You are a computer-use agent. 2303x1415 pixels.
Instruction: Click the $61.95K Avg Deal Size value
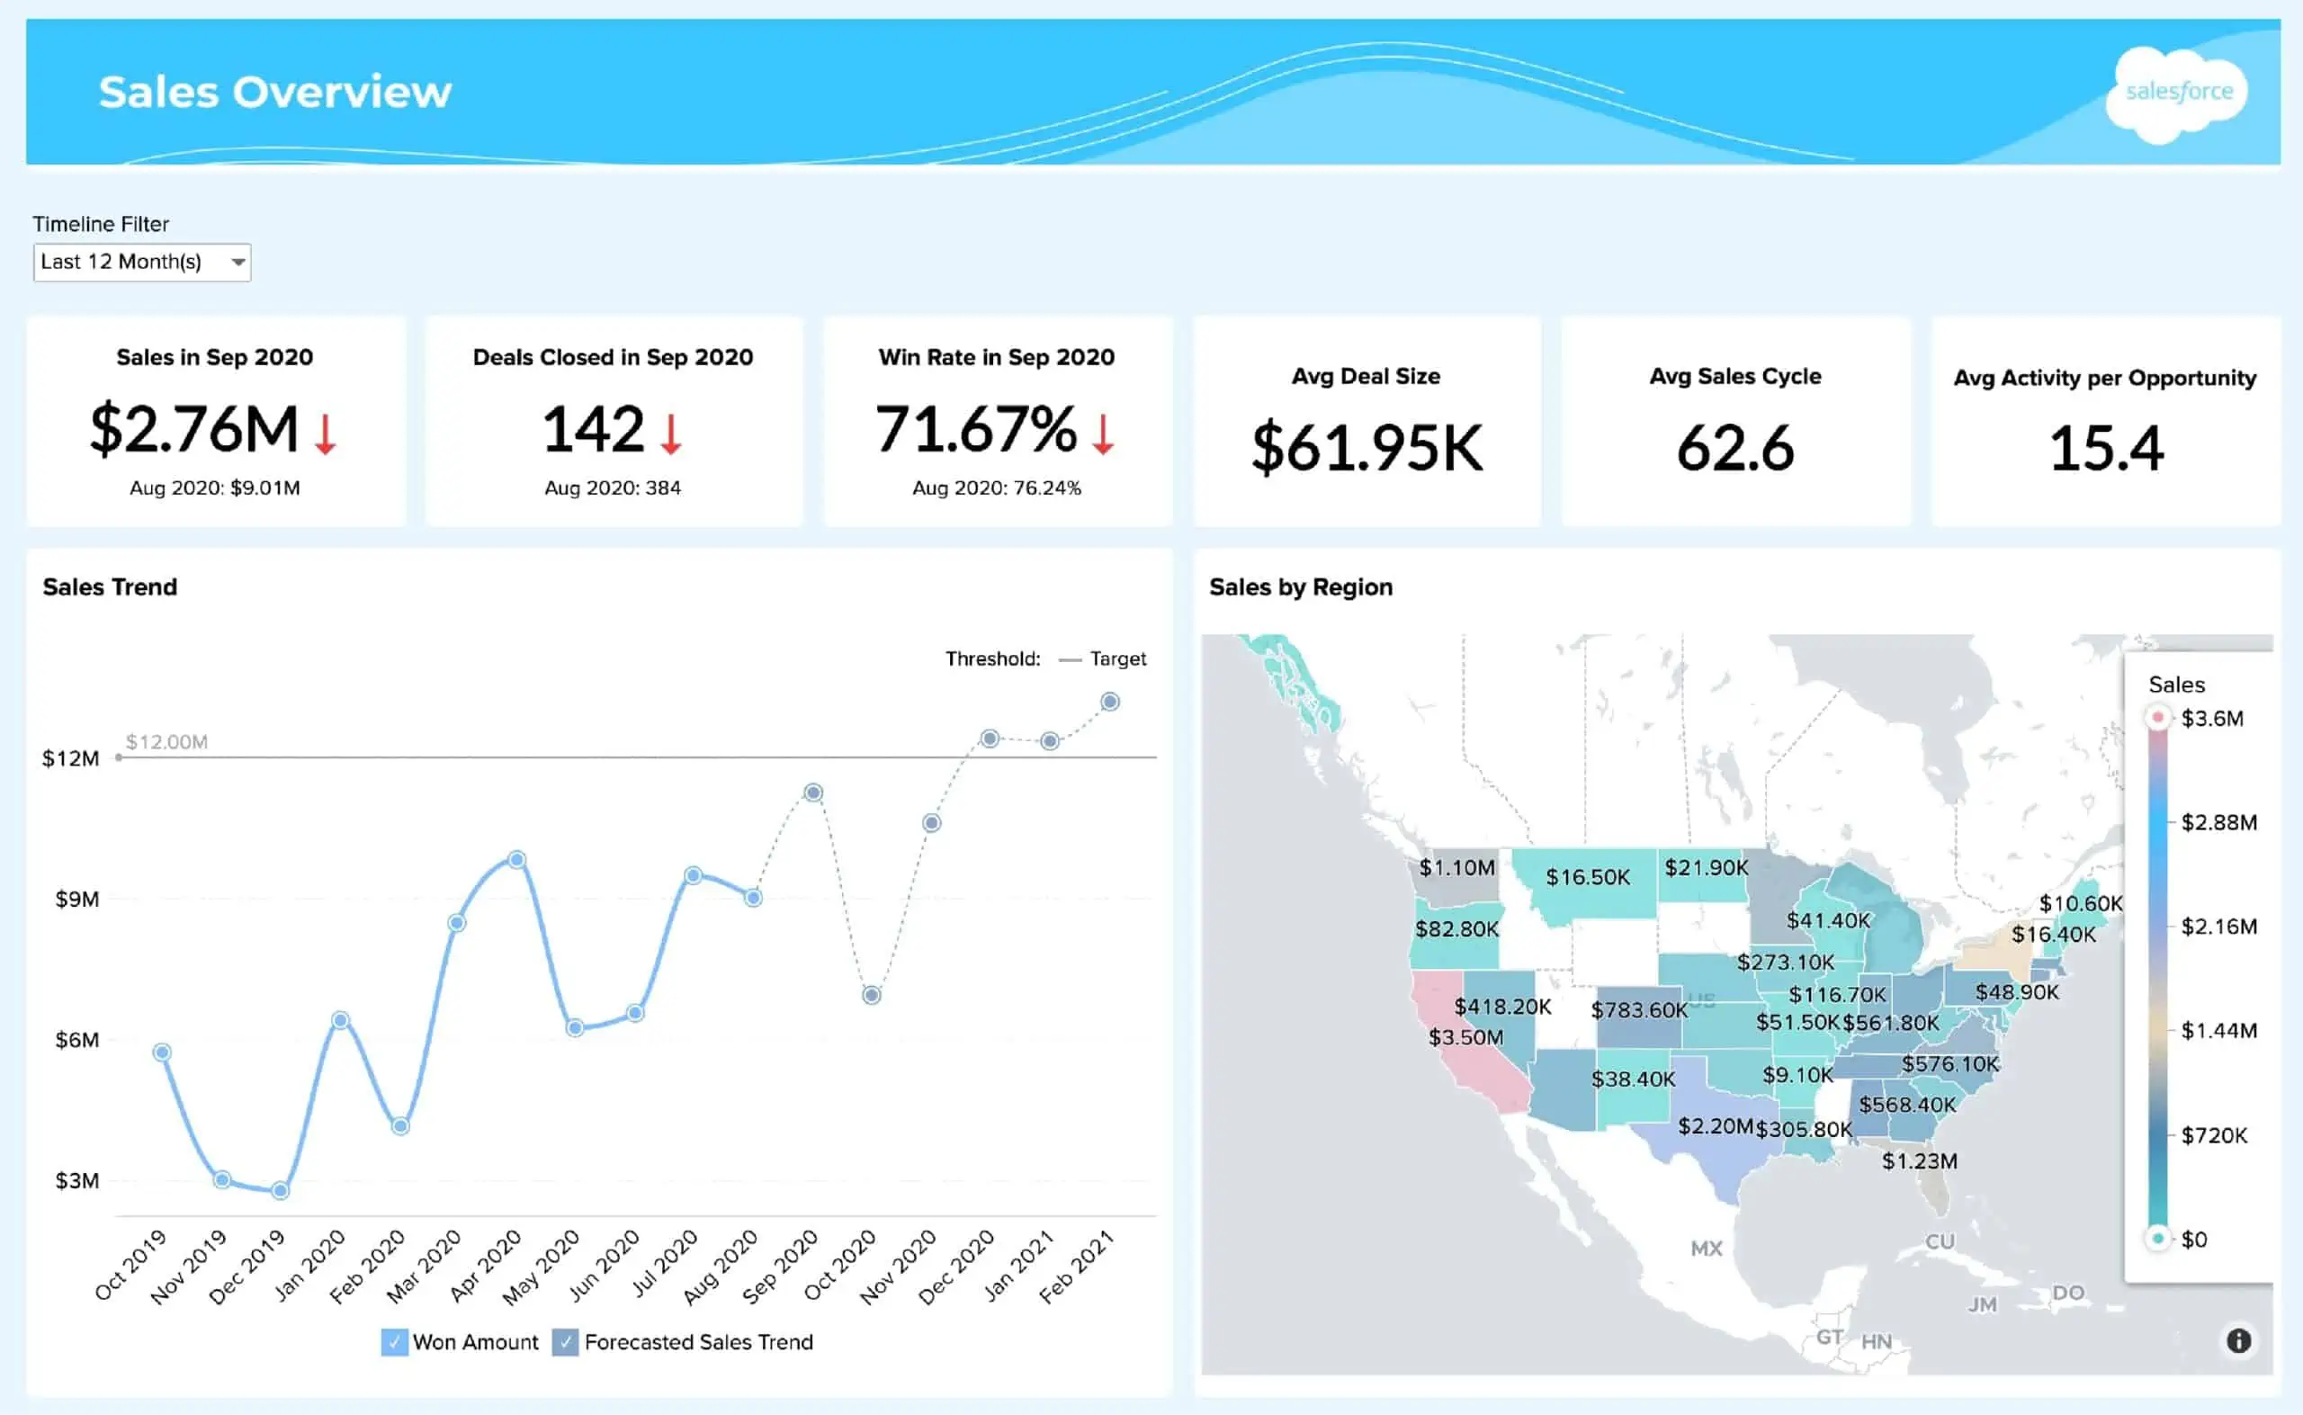pyautogui.click(x=1367, y=448)
